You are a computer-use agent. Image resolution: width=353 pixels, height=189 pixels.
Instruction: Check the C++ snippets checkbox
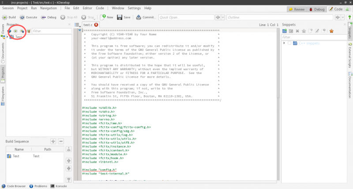tap(289, 43)
